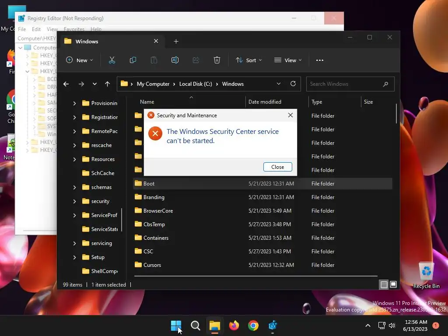Click the Share icon in Explorer toolbar
Viewport: 448px width, 336px height.
pos(196,60)
